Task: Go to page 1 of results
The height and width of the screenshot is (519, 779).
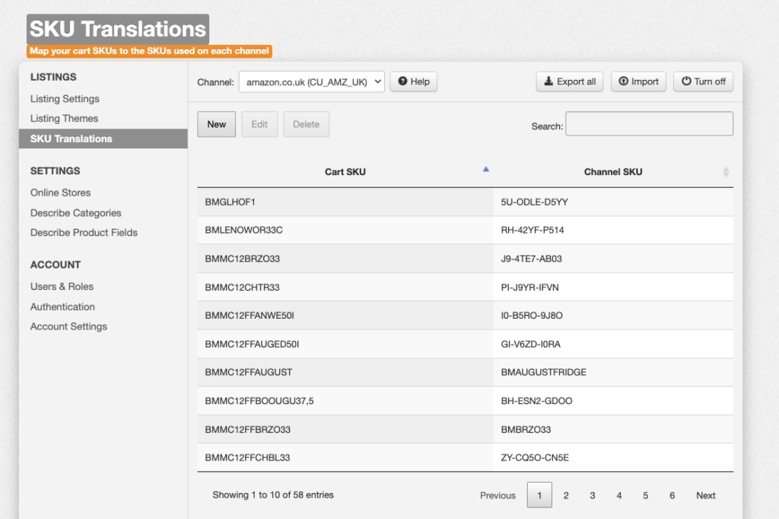Action: (539, 495)
